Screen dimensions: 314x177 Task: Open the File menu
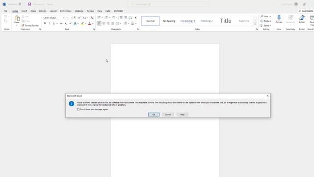click(x=5, y=11)
